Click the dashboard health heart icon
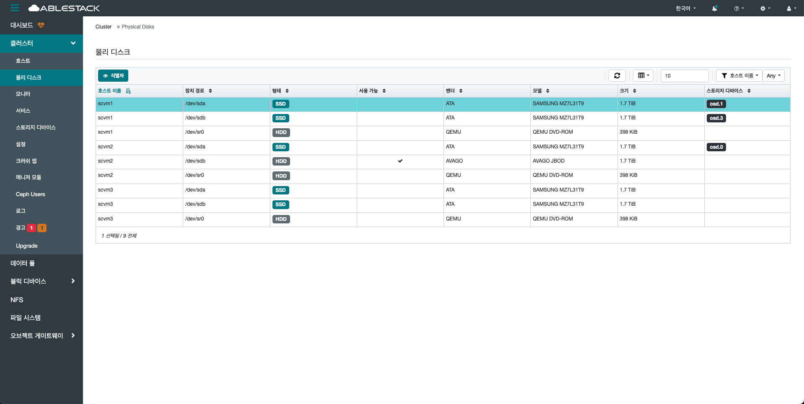 point(41,25)
